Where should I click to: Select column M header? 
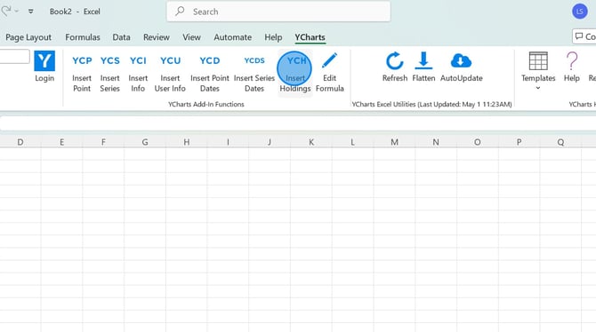click(394, 142)
